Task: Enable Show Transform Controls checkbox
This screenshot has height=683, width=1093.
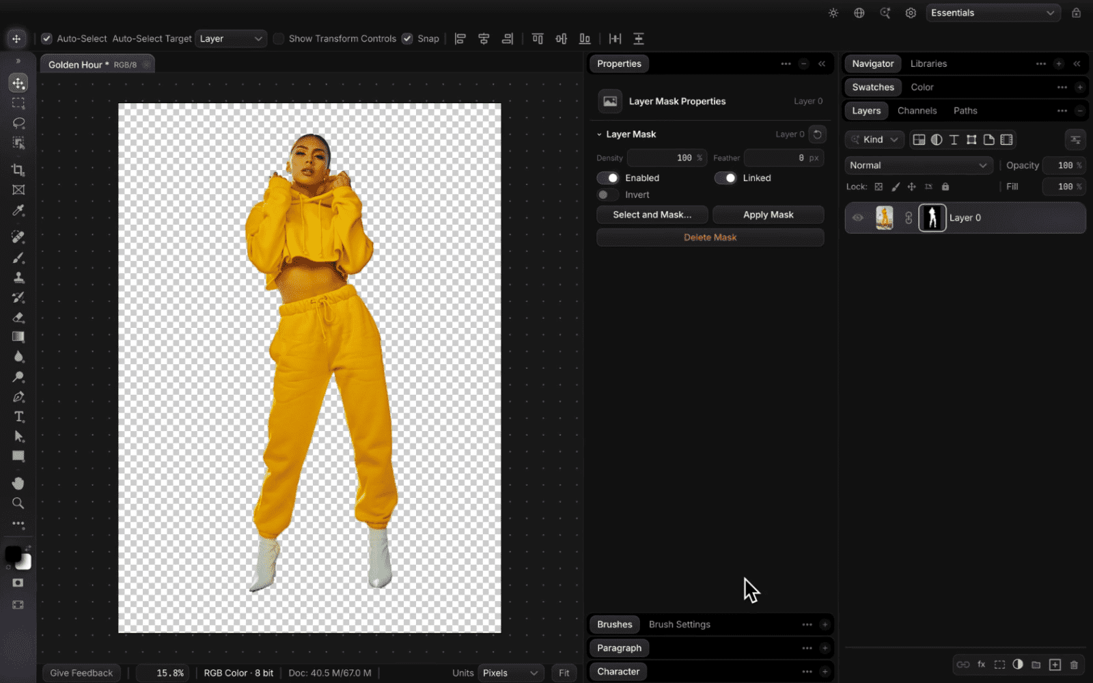Action: (279, 39)
